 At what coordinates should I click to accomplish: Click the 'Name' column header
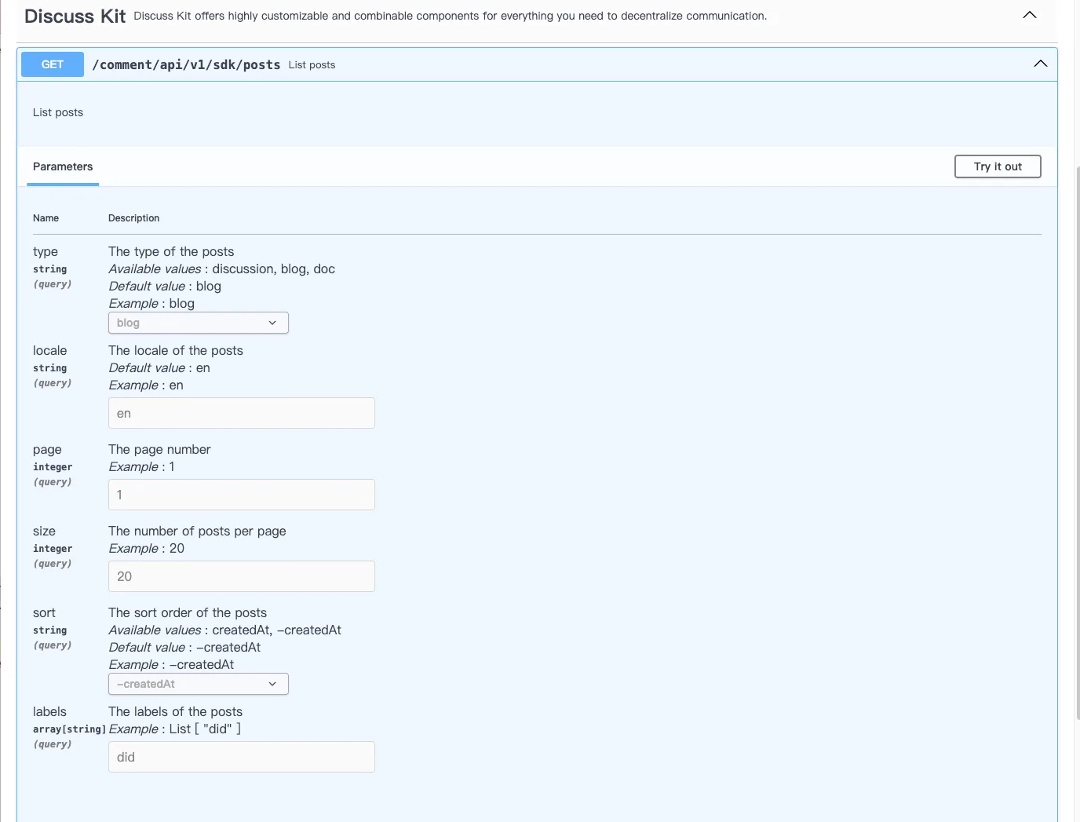click(46, 218)
